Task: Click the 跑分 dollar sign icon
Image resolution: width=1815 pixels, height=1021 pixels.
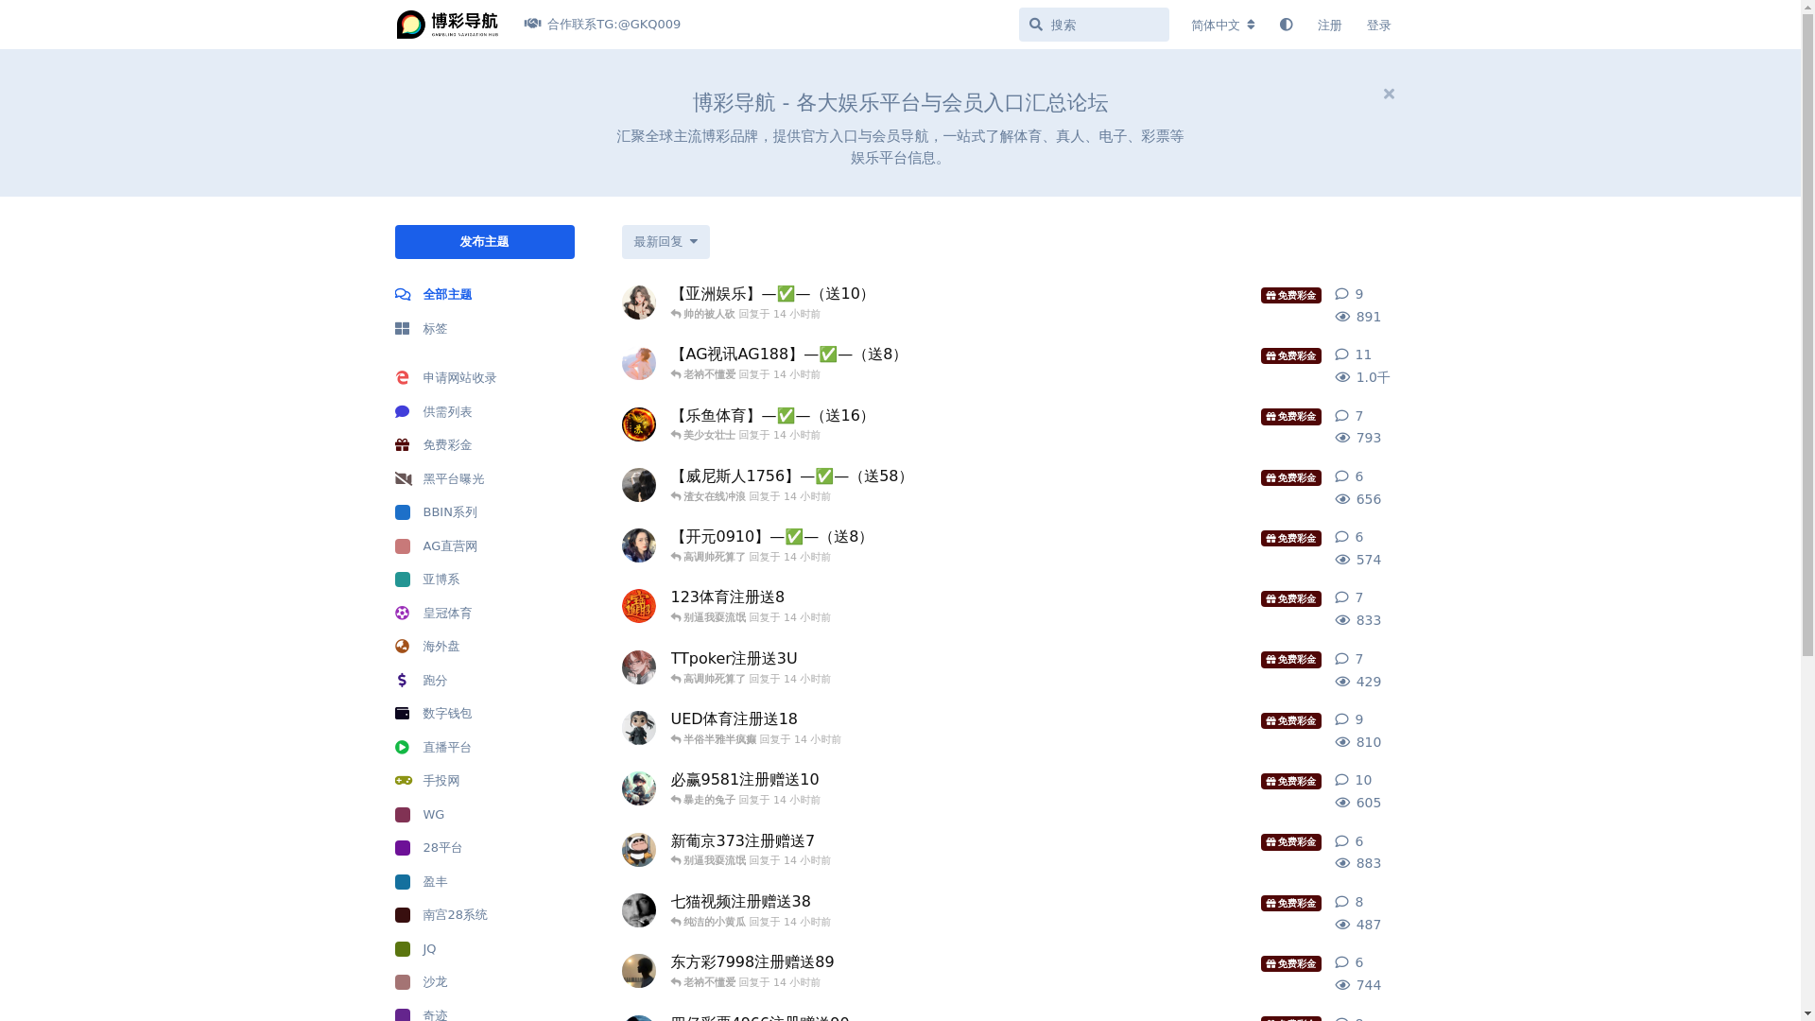Action: (403, 681)
